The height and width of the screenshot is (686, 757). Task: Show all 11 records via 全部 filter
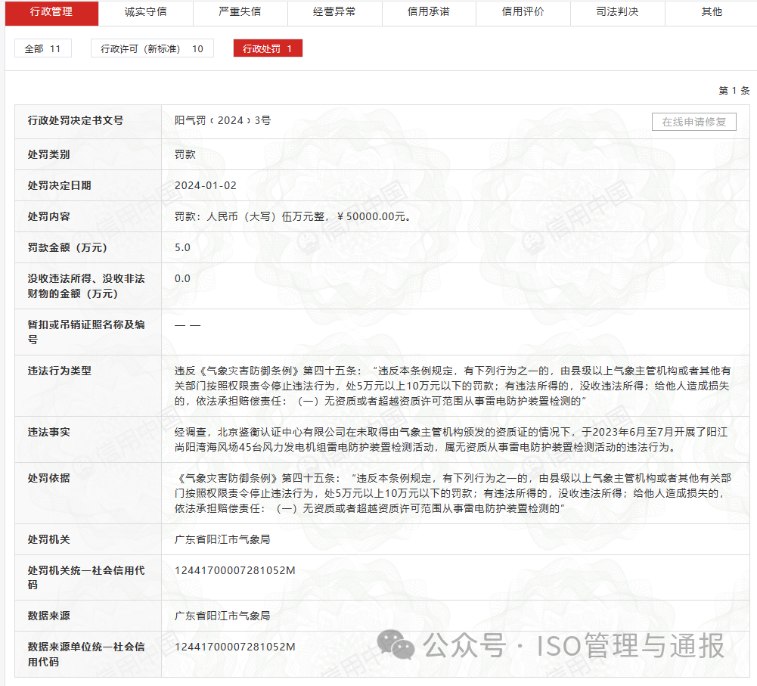pos(42,48)
